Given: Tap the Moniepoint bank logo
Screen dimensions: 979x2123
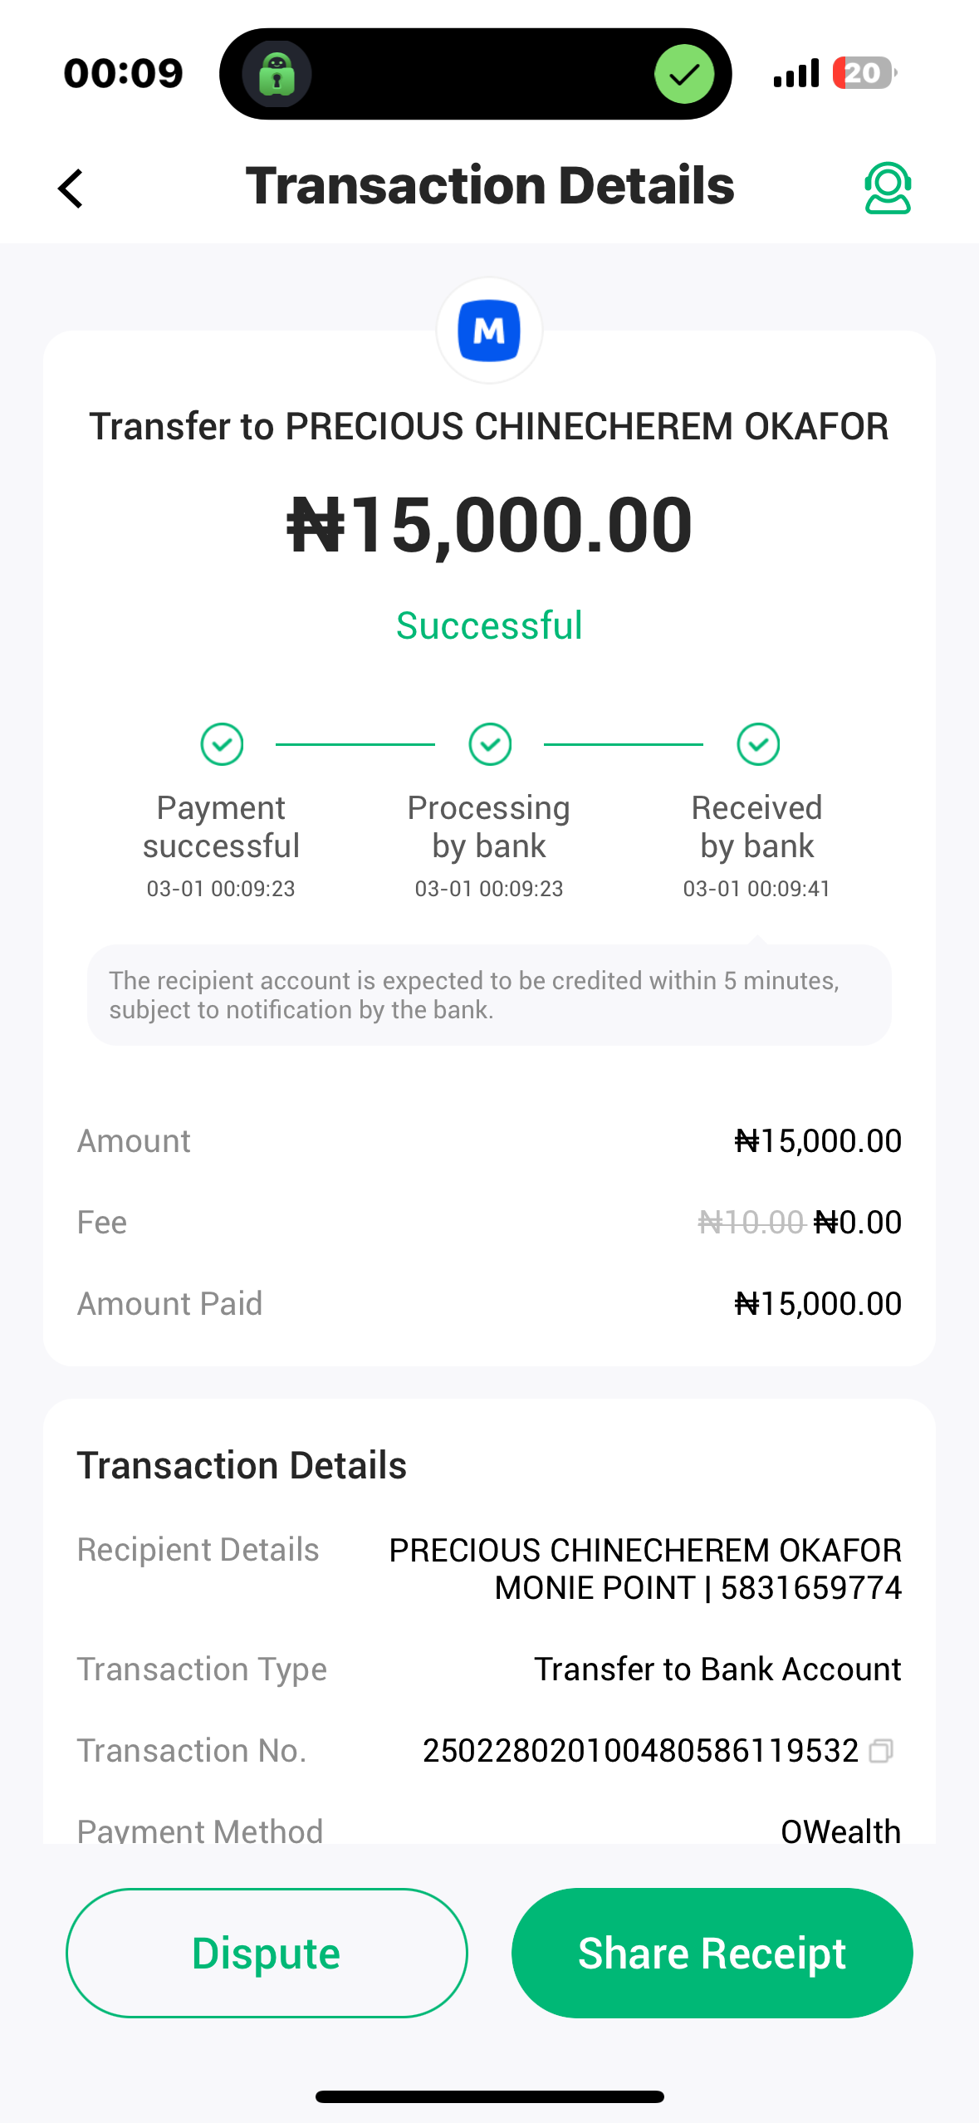Looking at the screenshot, I should pos(489,331).
